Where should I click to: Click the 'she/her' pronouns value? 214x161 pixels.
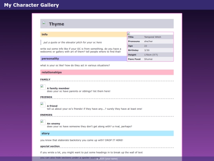pos(148,41)
